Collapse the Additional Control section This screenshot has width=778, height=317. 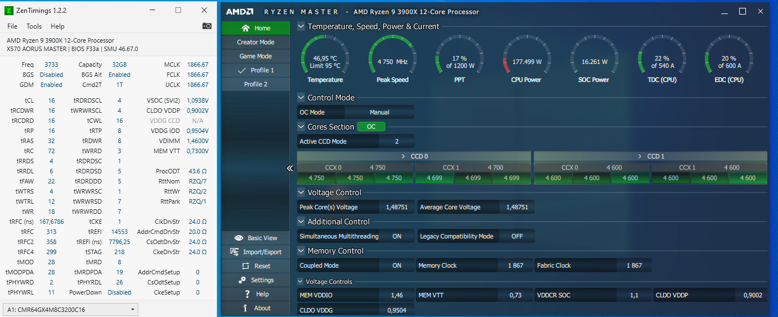click(x=301, y=222)
